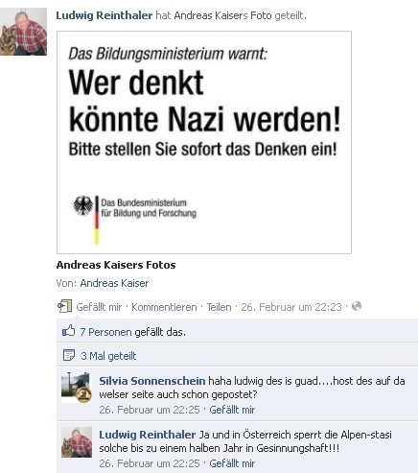
Task: Show the '7 Personen' who like this
Action: coord(105,332)
